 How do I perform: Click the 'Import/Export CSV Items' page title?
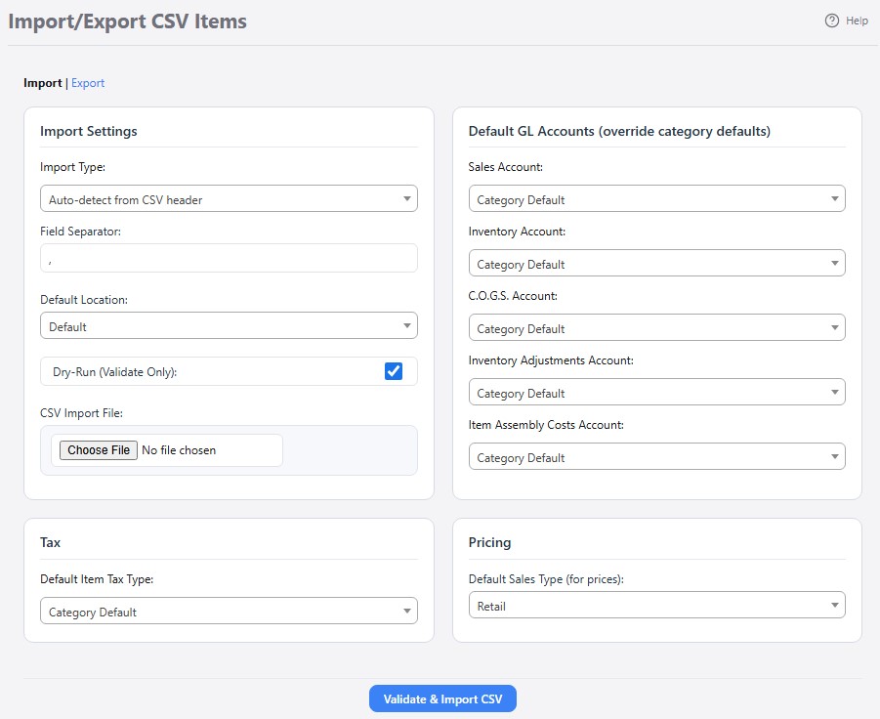[127, 21]
